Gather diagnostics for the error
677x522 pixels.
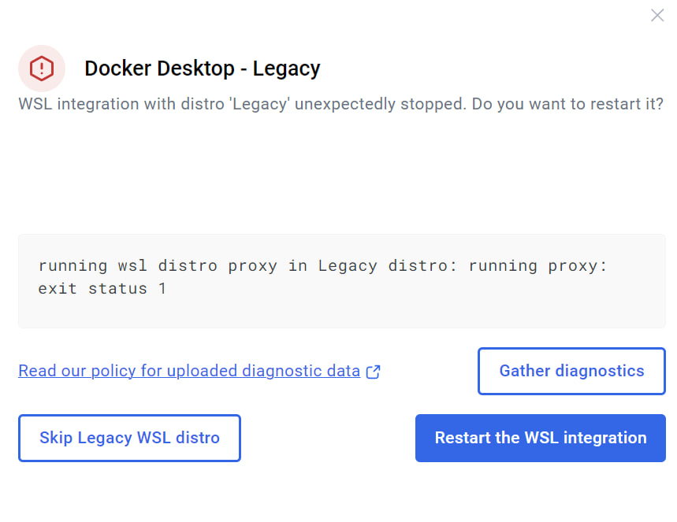[571, 371]
